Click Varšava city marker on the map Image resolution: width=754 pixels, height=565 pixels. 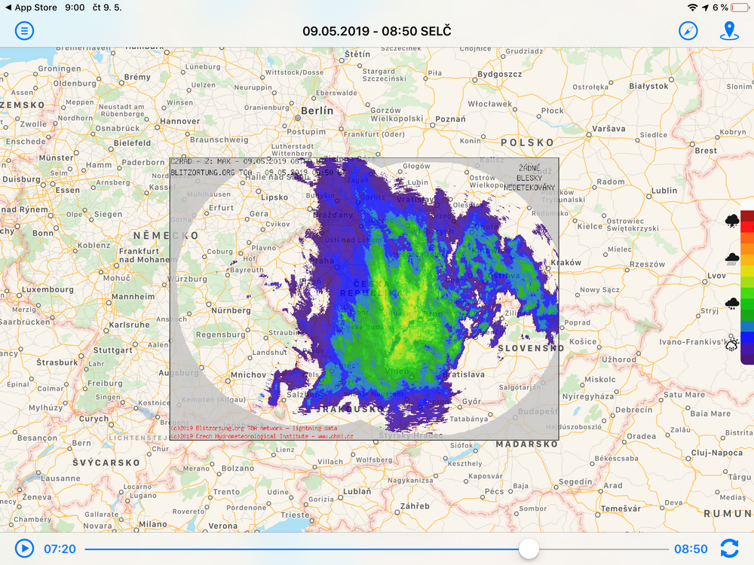pos(589,135)
